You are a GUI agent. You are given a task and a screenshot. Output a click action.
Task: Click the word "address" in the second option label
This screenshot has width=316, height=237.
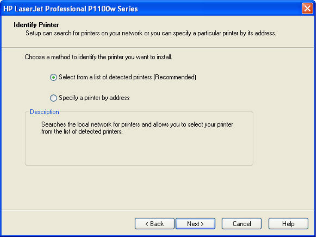(120, 98)
